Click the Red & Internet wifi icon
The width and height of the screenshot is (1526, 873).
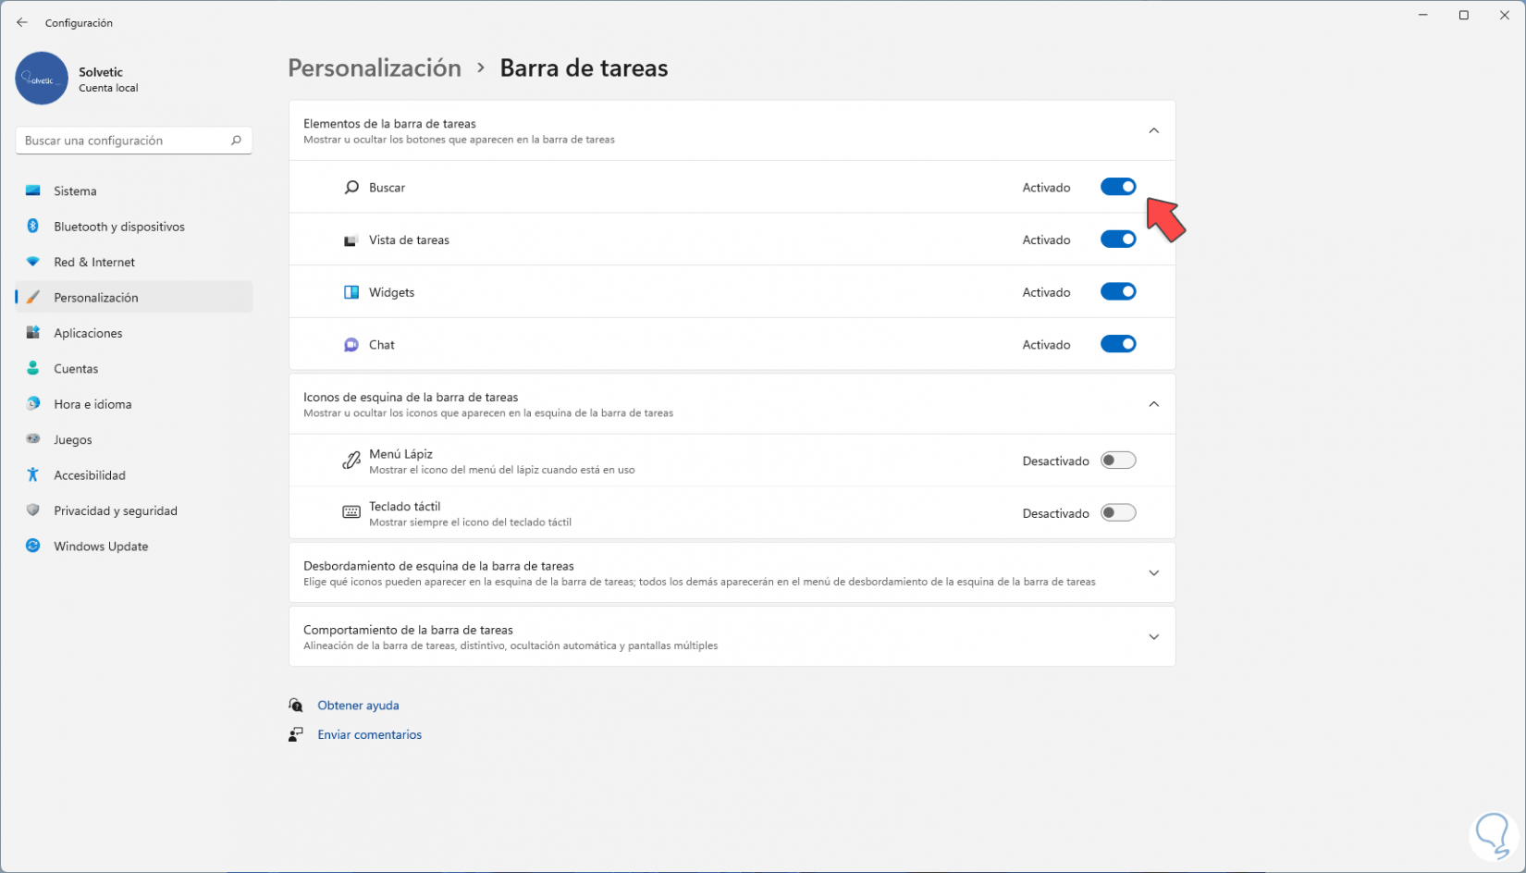(33, 262)
